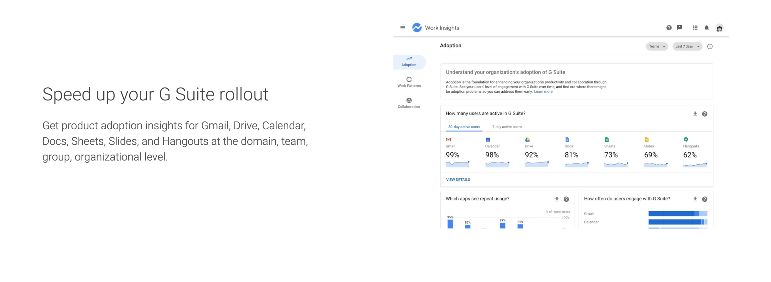The height and width of the screenshot is (282, 771).
Task: Select the Sheets app icon
Action: (607, 139)
